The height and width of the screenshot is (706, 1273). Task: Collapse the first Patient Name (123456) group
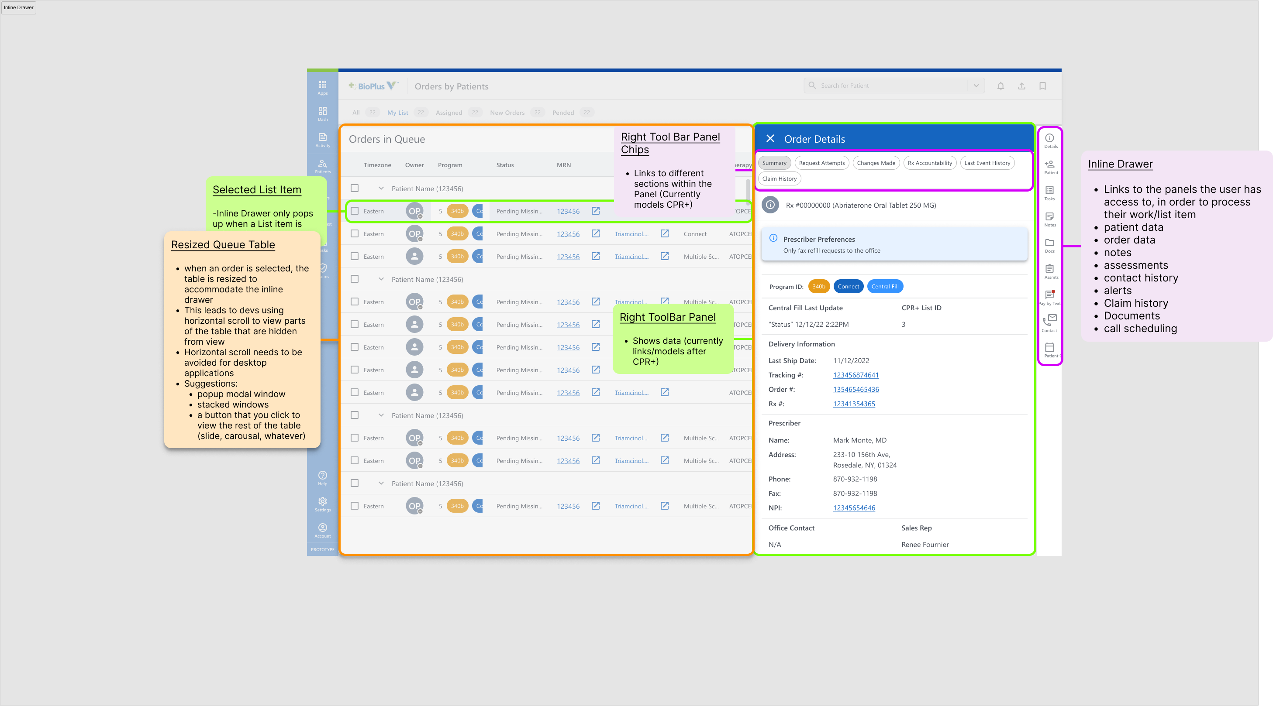381,188
